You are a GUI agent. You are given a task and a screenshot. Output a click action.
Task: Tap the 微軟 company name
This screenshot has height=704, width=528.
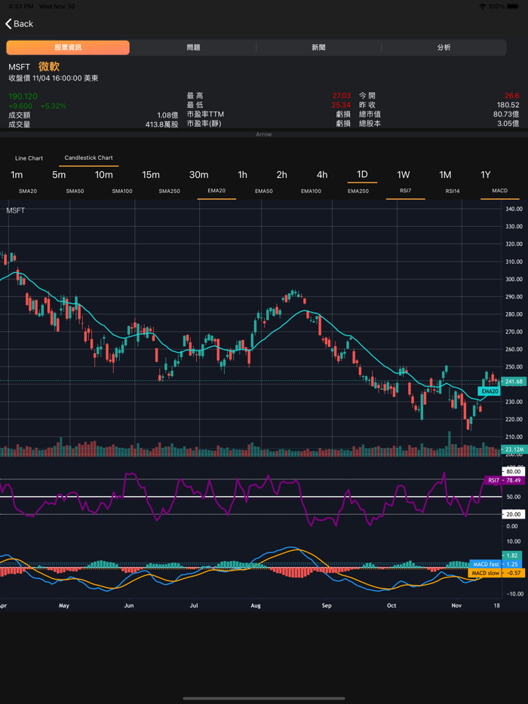(49, 66)
